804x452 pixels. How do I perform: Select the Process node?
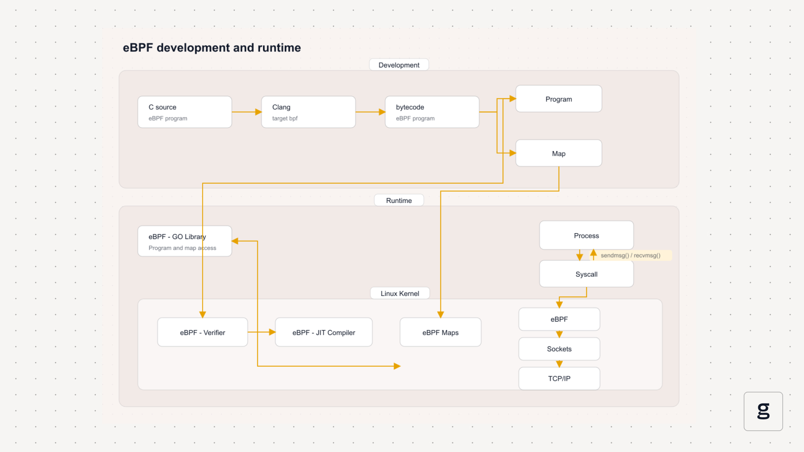(x=586, y=235)
